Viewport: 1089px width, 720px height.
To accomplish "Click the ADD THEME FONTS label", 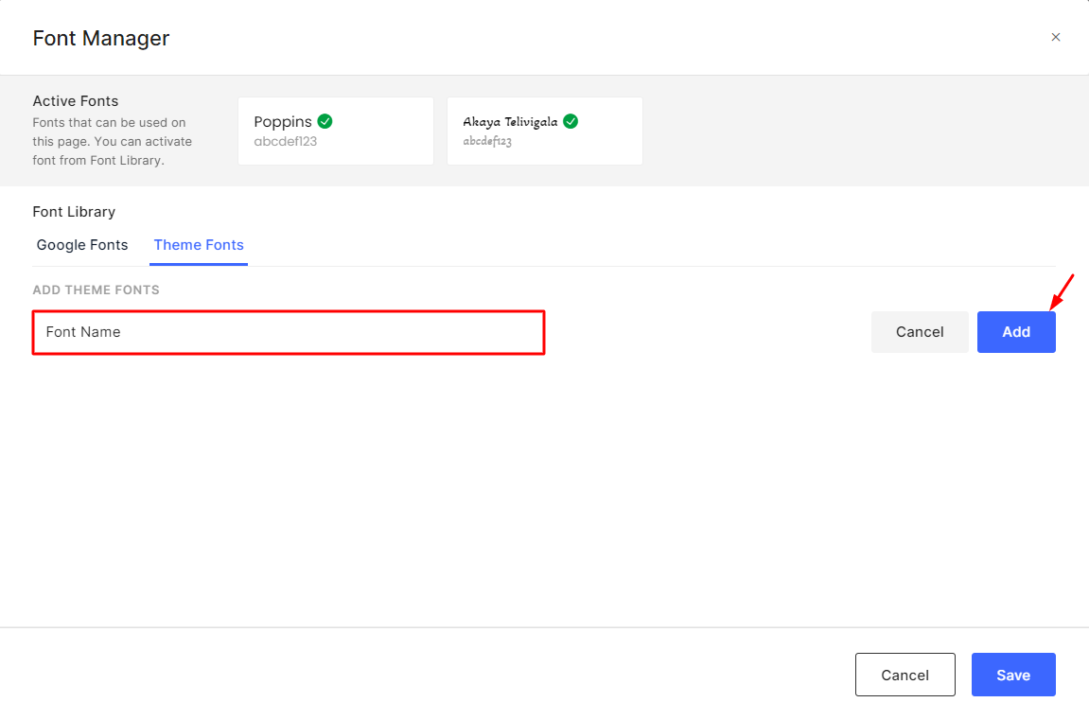I will click(x=96, y=290).
